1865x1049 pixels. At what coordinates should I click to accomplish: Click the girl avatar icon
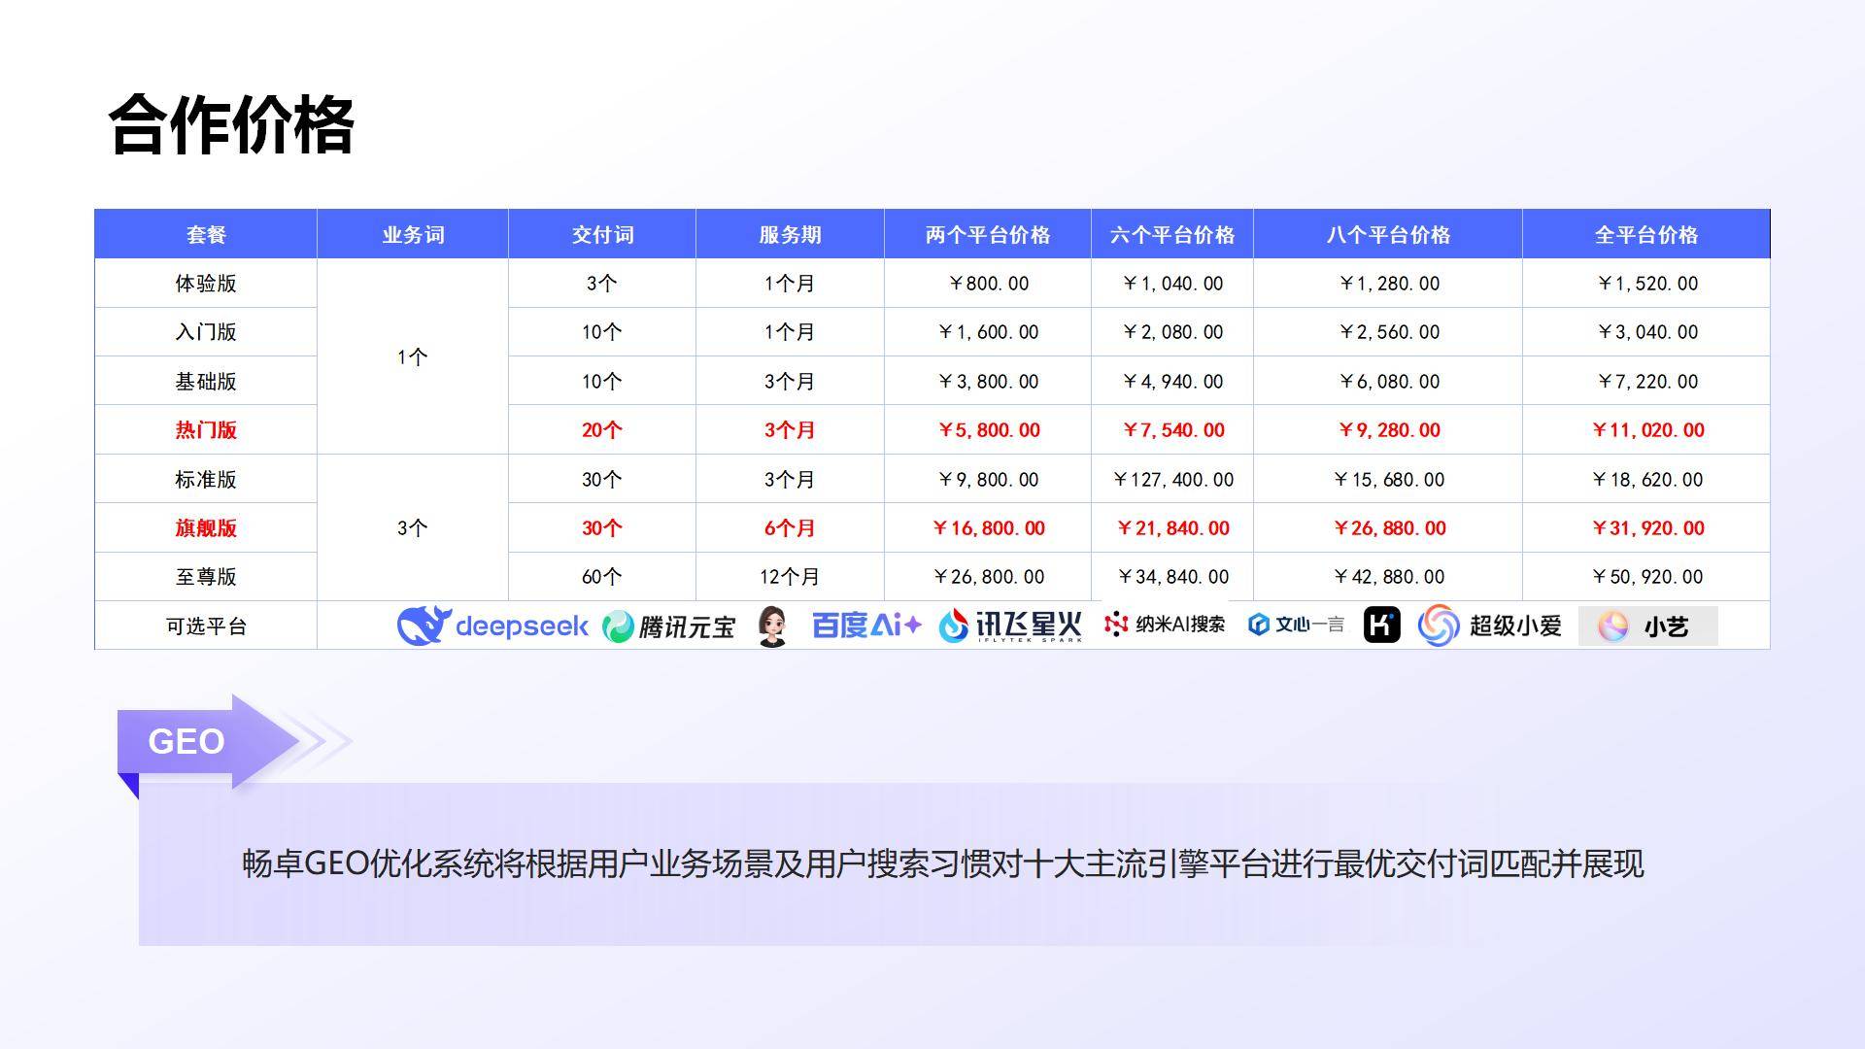772,626
